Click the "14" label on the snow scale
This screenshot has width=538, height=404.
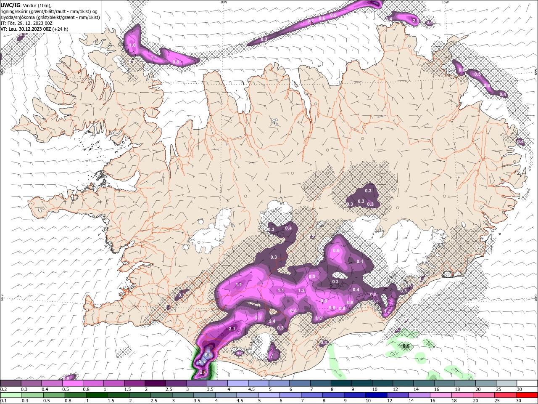click(x=416, y=389)
